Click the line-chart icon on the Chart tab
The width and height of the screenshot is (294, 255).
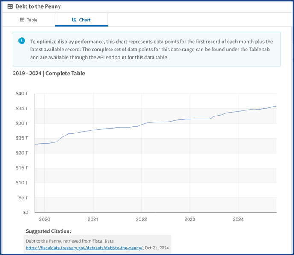[74, 20]
